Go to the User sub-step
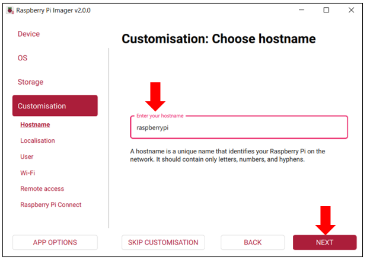 (x=27, y=157)
